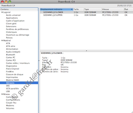Select FireWire in the sidebar
Image resolution: width=133 pixels, height=113 pixels.
[x=10, y=72]
